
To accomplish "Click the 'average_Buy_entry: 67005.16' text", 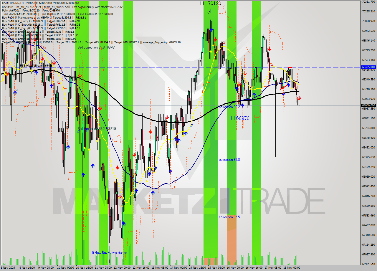I will coord(162,42).
